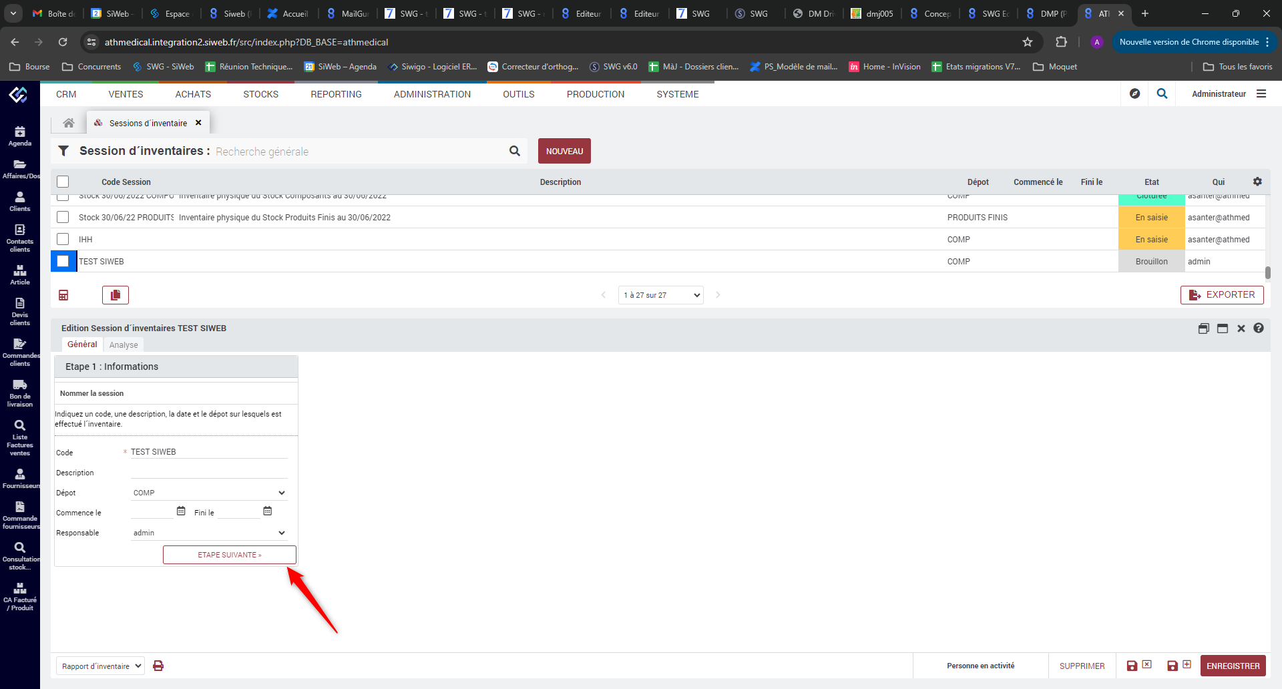
Task: Open the STOCKS menu
Action: click(x=260, y=94)
